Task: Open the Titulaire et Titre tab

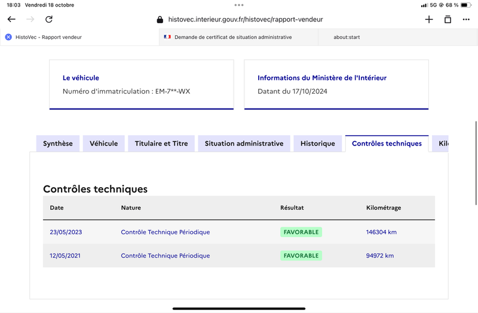Action: 161,144
